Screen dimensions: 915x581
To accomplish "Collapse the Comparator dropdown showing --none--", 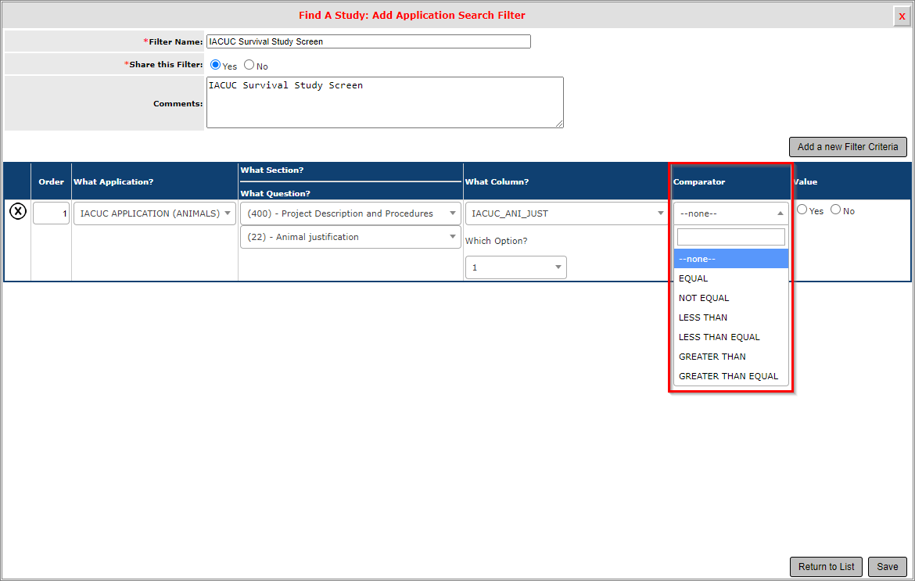I will (x=730, y=213).
